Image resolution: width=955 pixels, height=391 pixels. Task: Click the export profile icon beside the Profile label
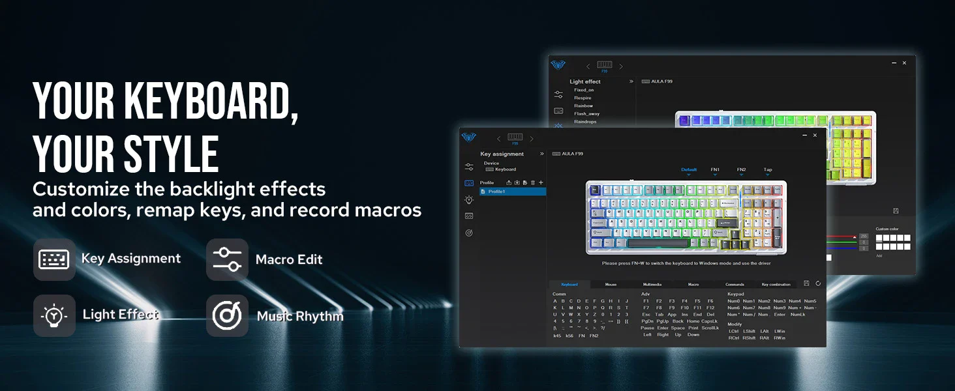point(509,182)
